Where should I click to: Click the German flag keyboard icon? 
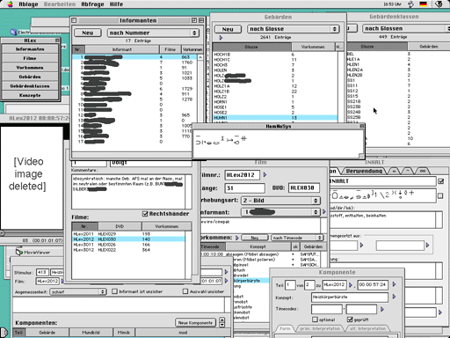click(x=423, y=4)
